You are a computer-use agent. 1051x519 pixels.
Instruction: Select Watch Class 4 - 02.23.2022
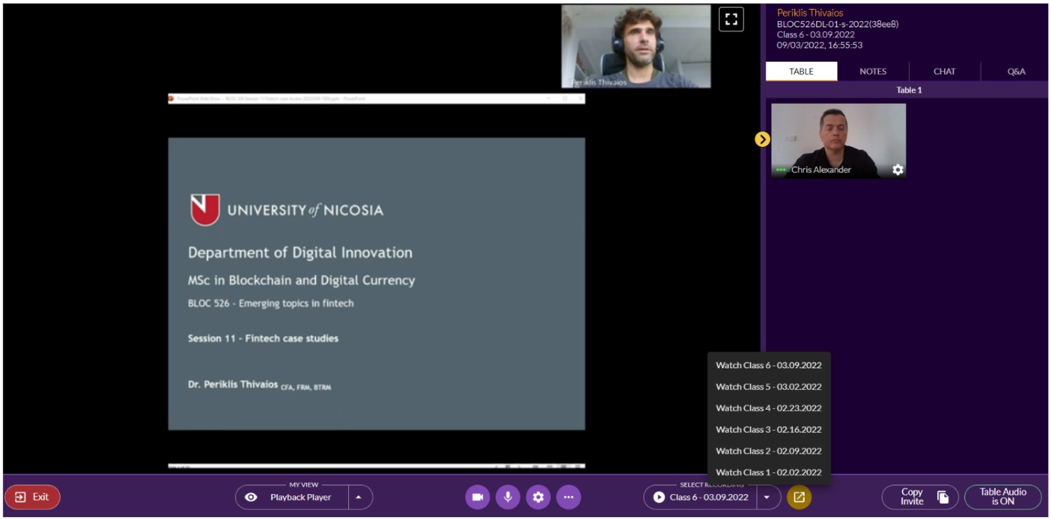pyautogui.click(x=768, y=408)
